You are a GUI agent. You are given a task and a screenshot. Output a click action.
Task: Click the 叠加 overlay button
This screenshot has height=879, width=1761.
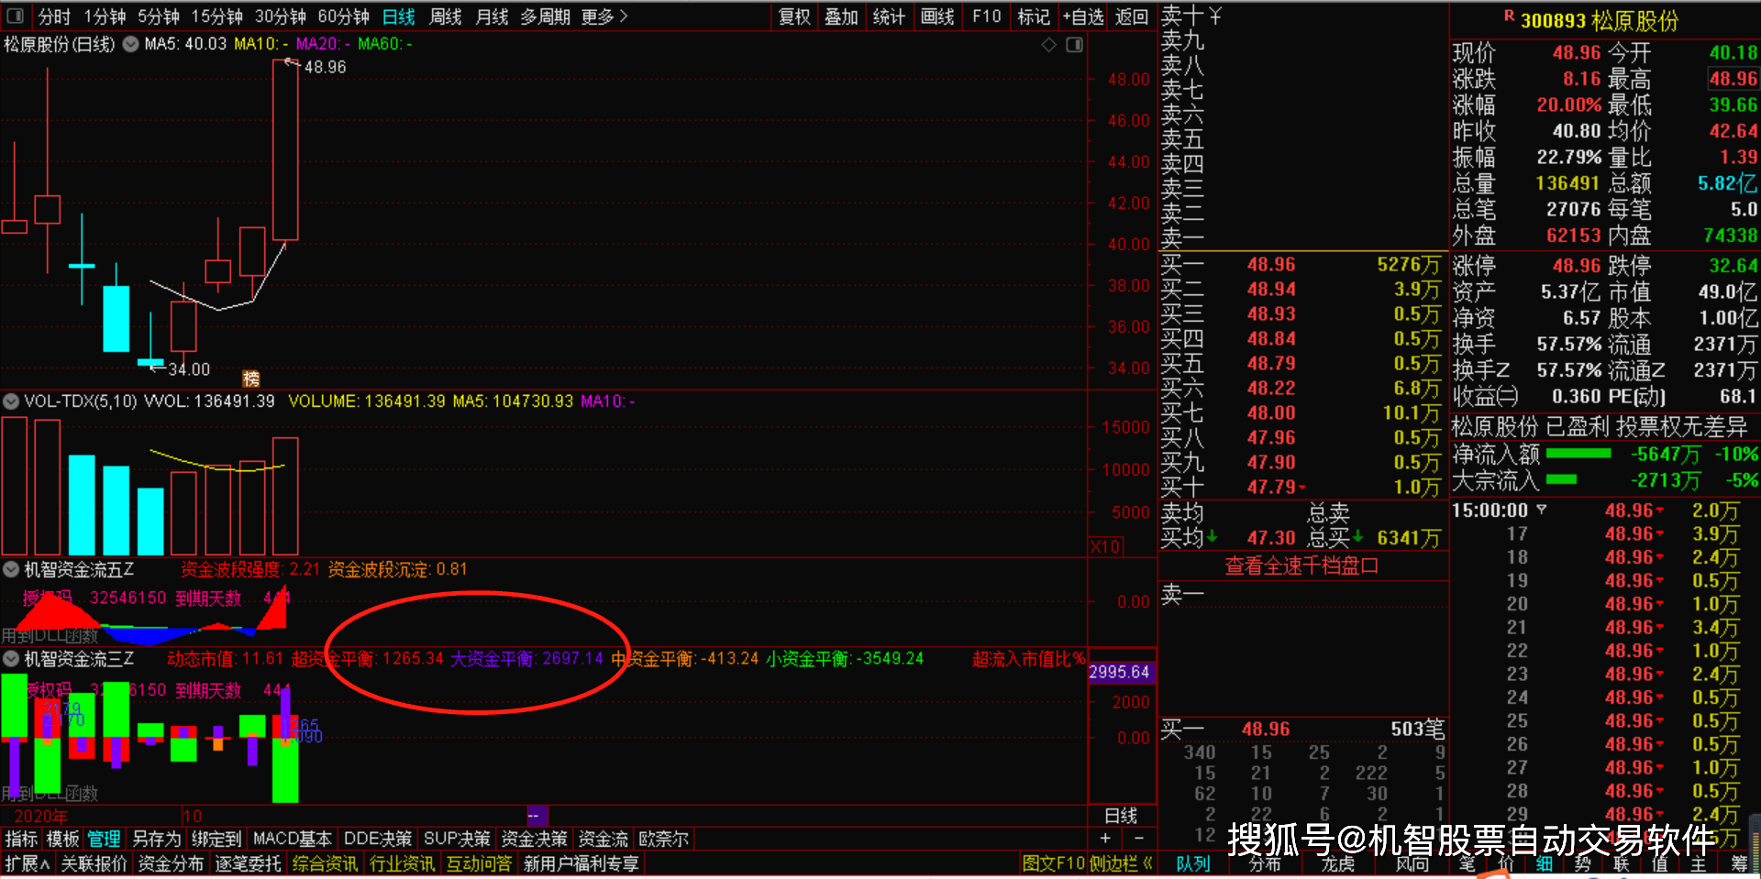pyautogui.click(x=841, y=16)
